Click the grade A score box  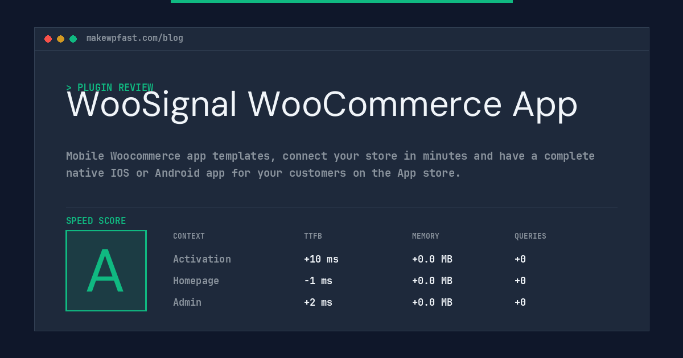coord(106,270)
